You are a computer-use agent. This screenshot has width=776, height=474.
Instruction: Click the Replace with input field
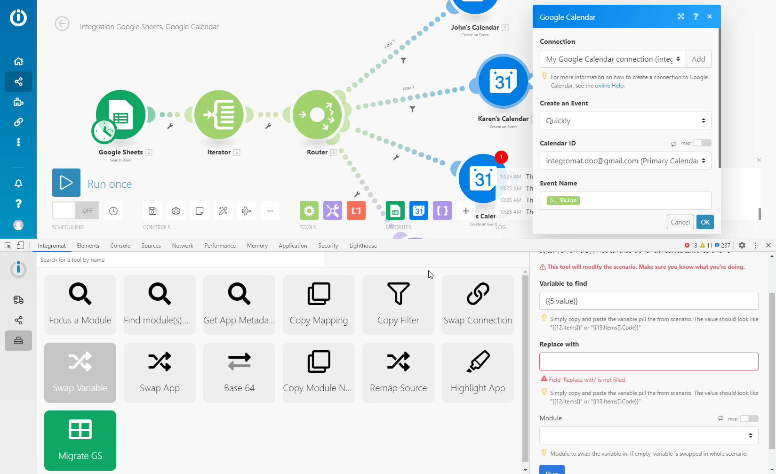[x=648, y=362]
